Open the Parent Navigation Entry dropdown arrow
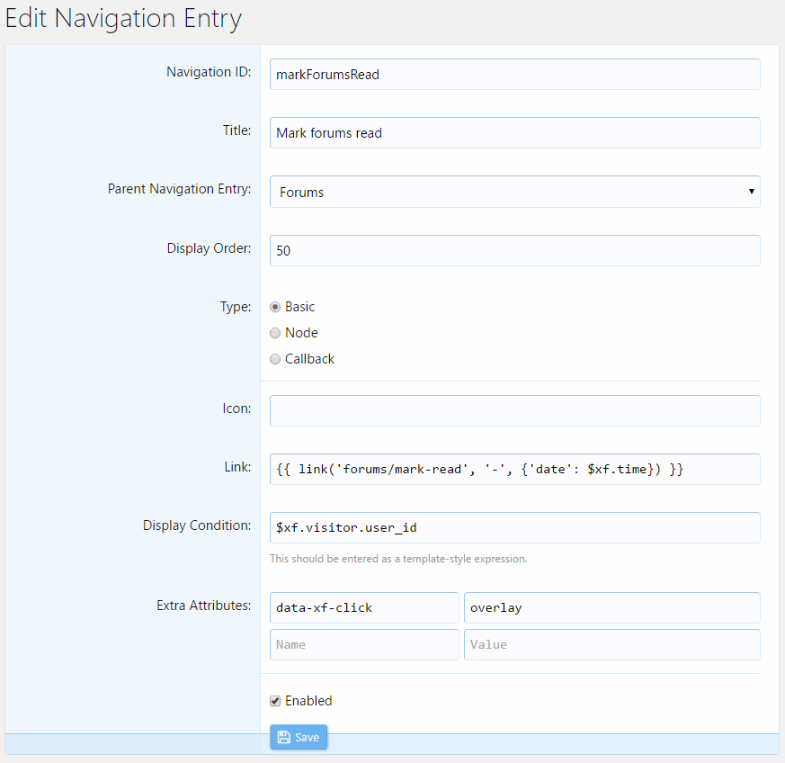The width and height of the screenshot is (785, 763). [751, 192]
